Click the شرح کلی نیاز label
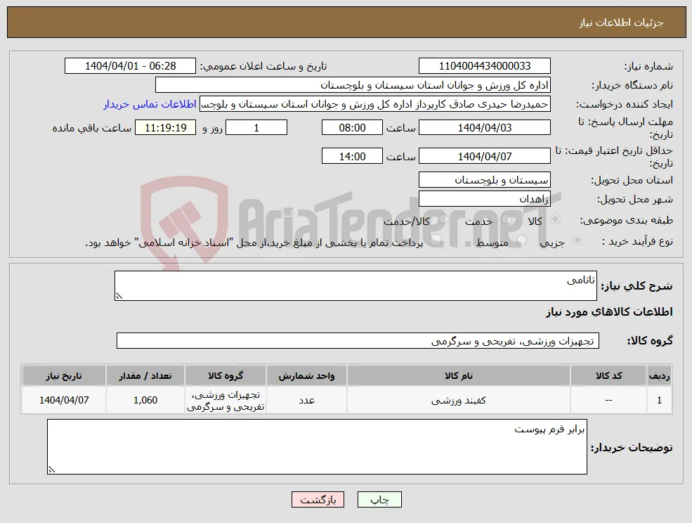Screen dimensions: 692x523 tap(636, 286)
